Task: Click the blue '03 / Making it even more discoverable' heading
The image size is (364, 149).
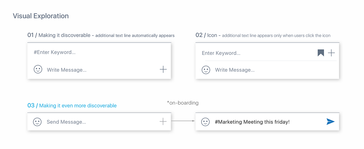Action: 72,106
